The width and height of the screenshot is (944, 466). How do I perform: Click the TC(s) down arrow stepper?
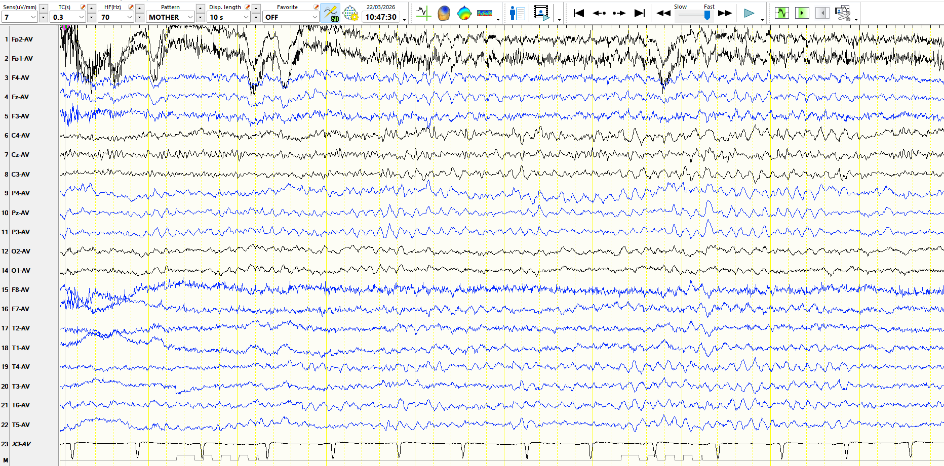[92, 18]
